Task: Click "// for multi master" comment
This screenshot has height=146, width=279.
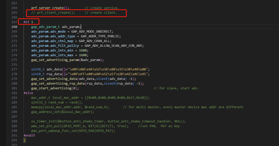Action: pos(183,107)
